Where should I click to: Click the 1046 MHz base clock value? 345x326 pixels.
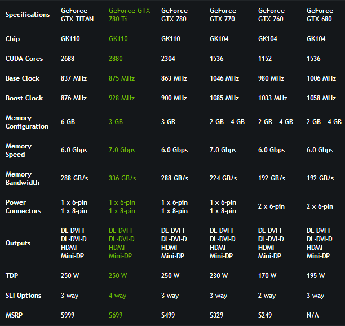(x=224, y=78)
